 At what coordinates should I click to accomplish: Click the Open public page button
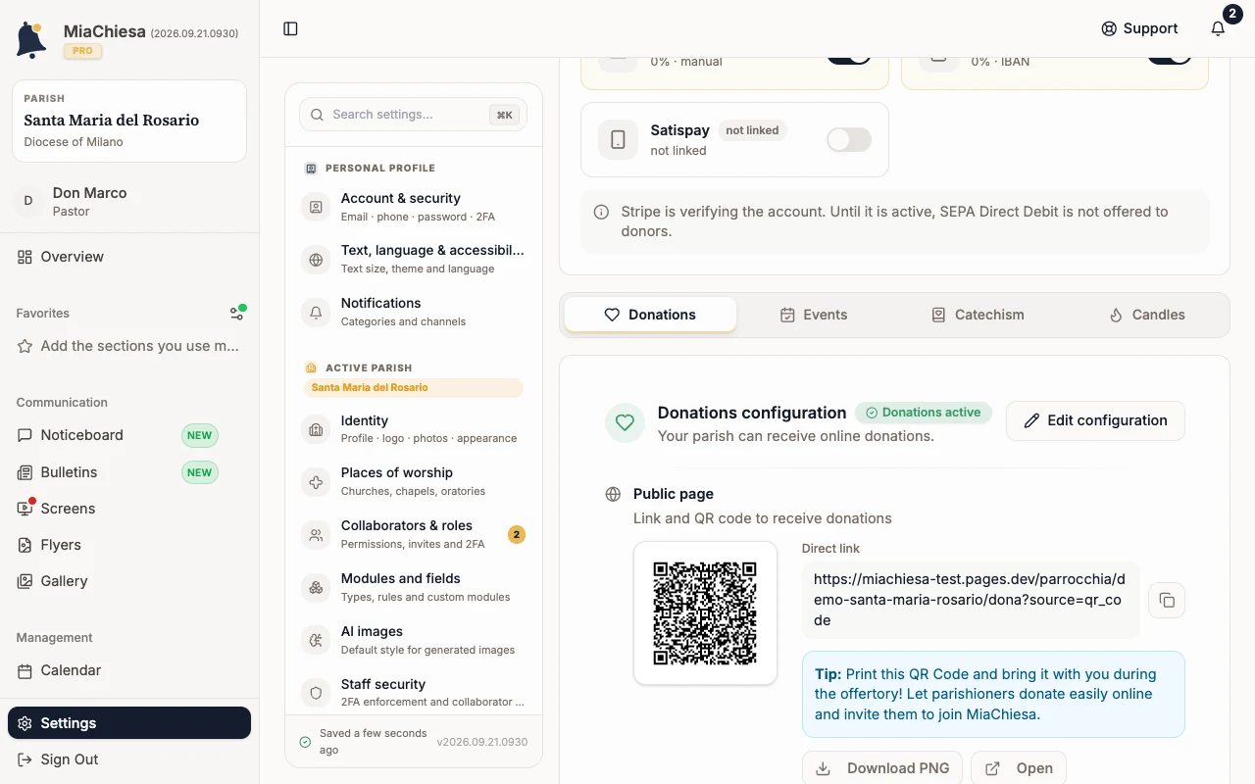1019,768
